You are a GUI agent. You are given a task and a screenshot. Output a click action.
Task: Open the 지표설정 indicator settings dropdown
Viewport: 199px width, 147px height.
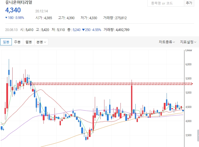(188, 42)
